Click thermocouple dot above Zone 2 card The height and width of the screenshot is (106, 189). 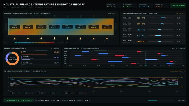[x=28, y=16]
